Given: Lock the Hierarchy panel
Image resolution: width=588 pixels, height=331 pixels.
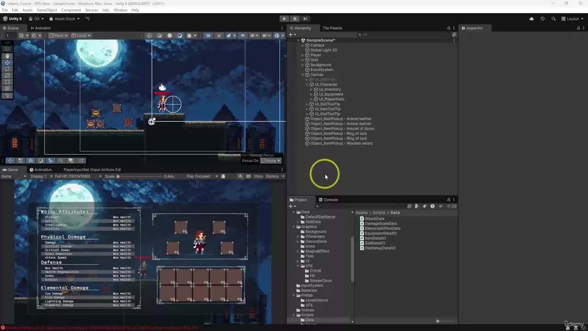Looking at the screenshot, I should tap(448, 28).
